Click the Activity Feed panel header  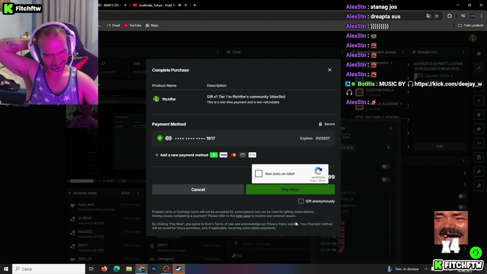pyautogui.click(x=82, y=193)
